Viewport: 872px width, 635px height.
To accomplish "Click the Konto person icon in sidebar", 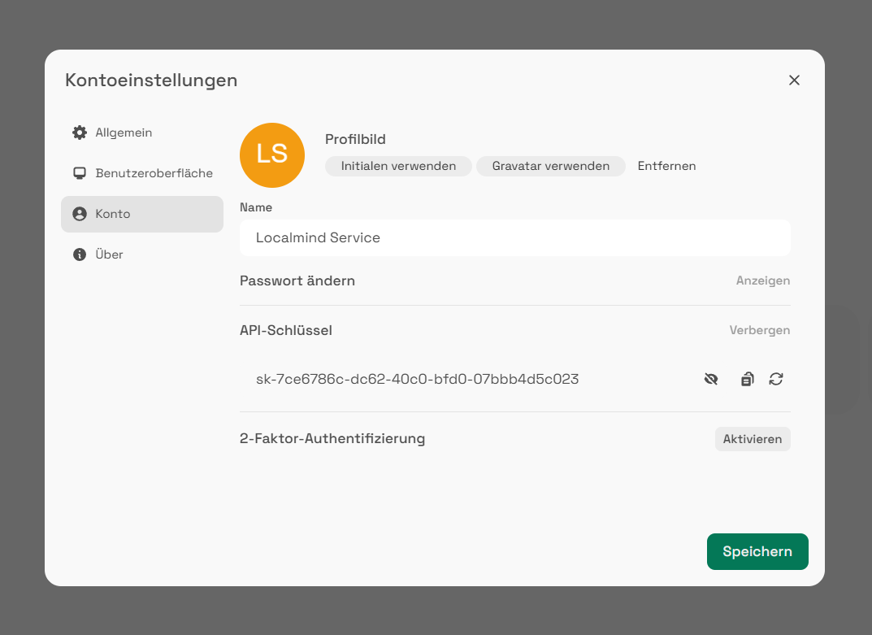I will (x=80, y=214).
